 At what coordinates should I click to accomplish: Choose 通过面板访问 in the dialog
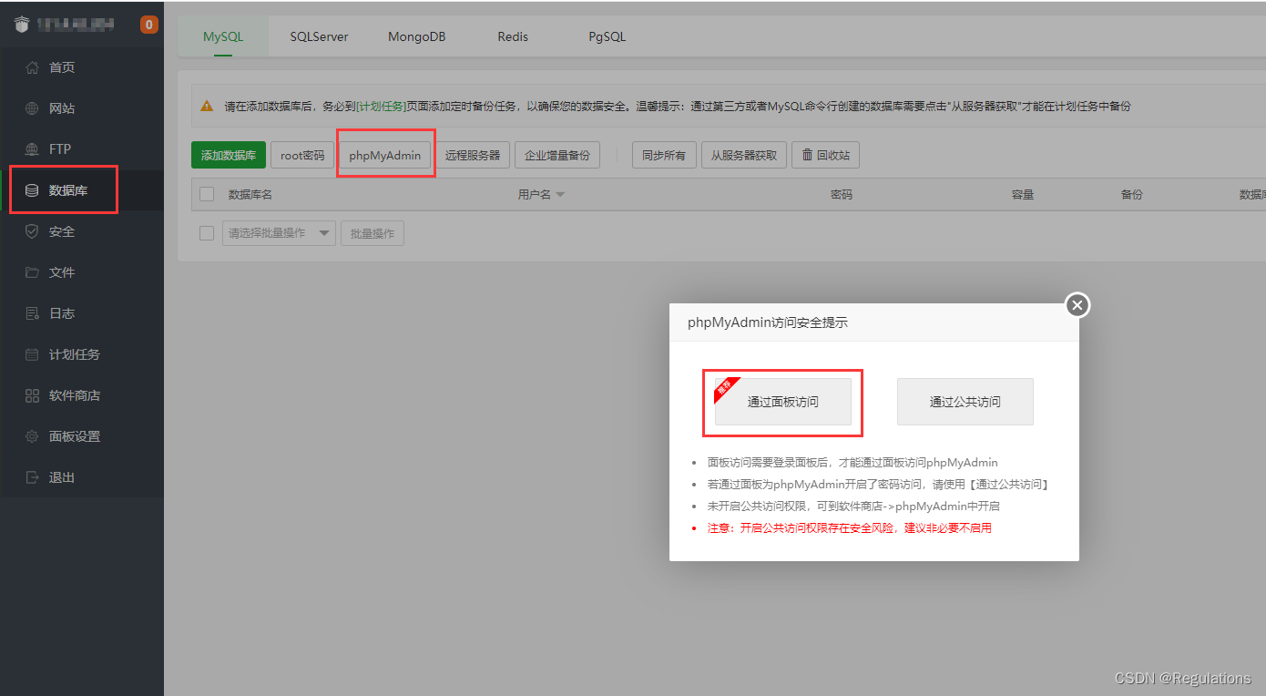click(x=783, y=402)
